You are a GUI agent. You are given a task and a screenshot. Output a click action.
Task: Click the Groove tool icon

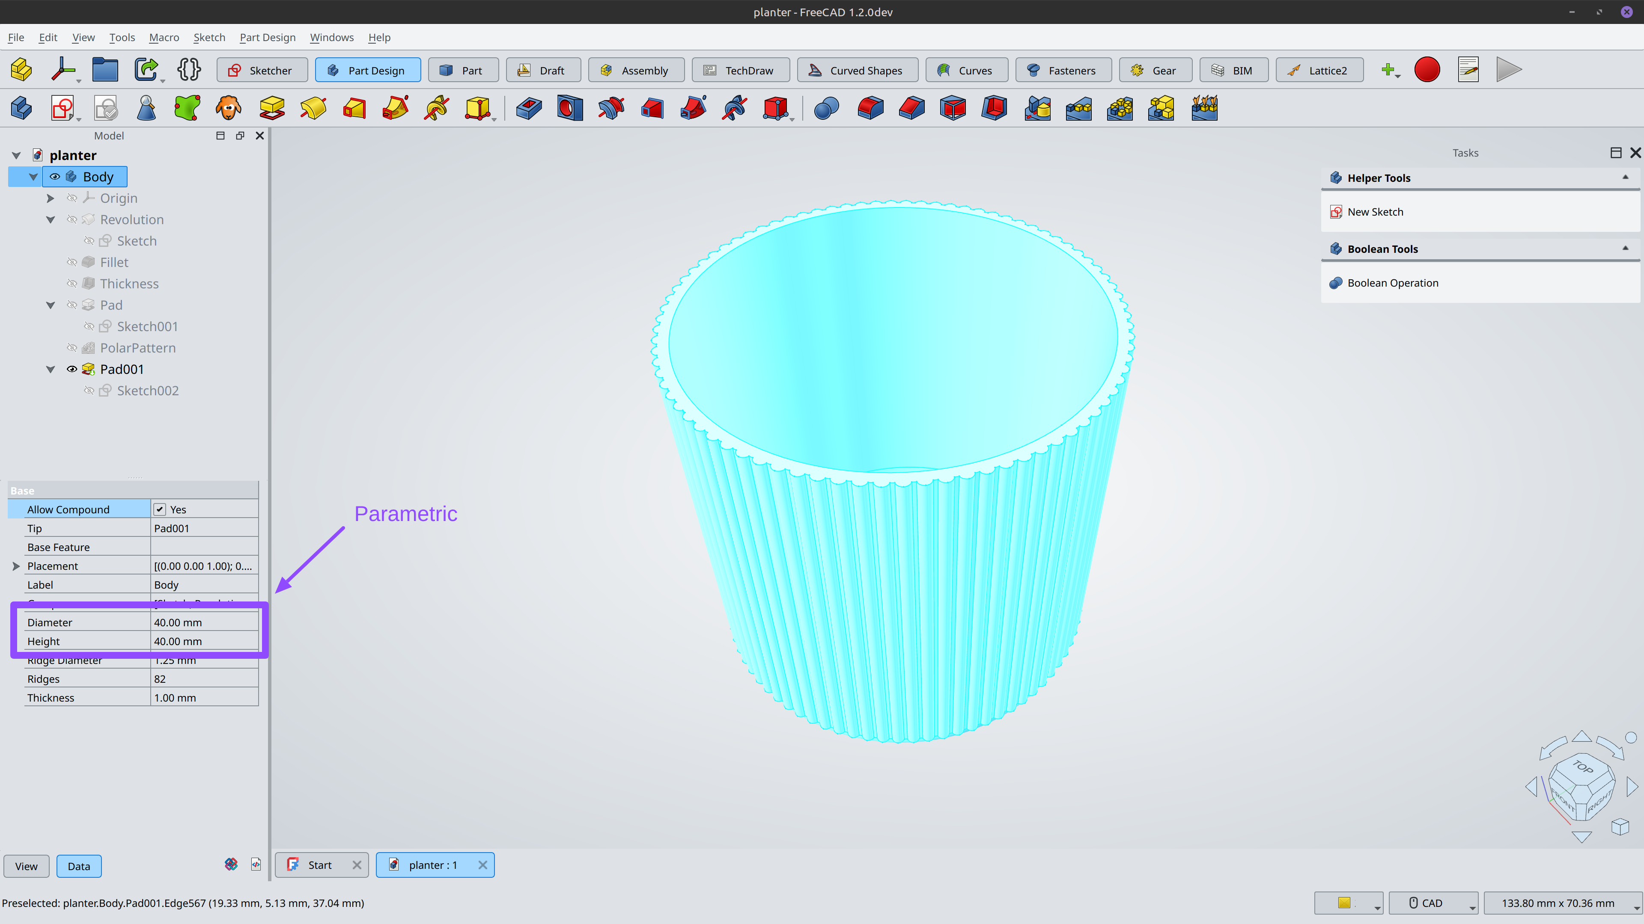[x=611, y=108]
